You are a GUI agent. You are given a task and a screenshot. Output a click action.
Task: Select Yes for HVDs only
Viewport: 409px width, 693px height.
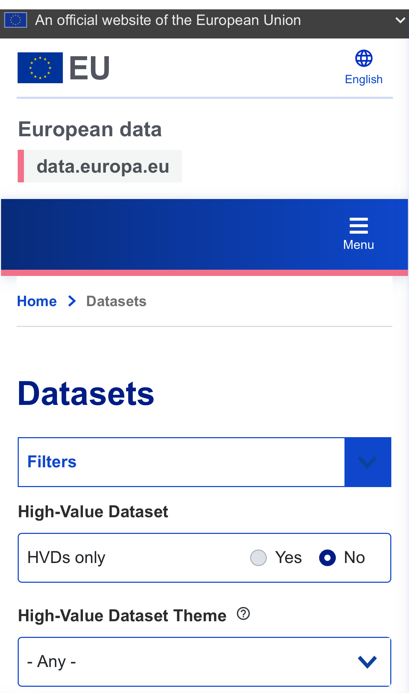(258, 558)
